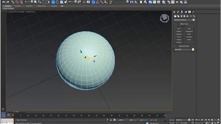Collapse the Name and Color rollout
The width and height of the screenshot is (221, 124).
click(x=184, y=46)
